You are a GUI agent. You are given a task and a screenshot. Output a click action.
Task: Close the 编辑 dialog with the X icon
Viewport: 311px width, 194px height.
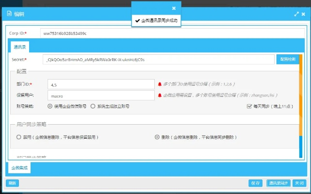click(x=303, y=15)
